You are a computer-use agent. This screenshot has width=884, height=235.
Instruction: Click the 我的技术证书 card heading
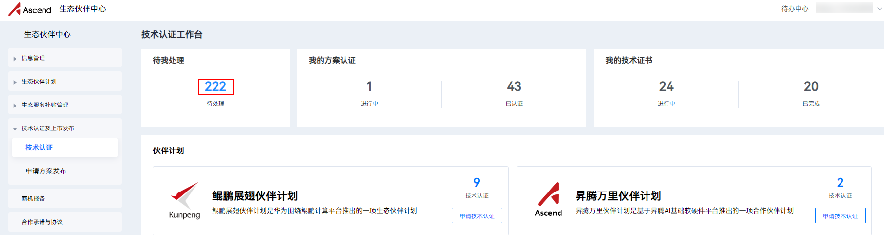[629, 60]
